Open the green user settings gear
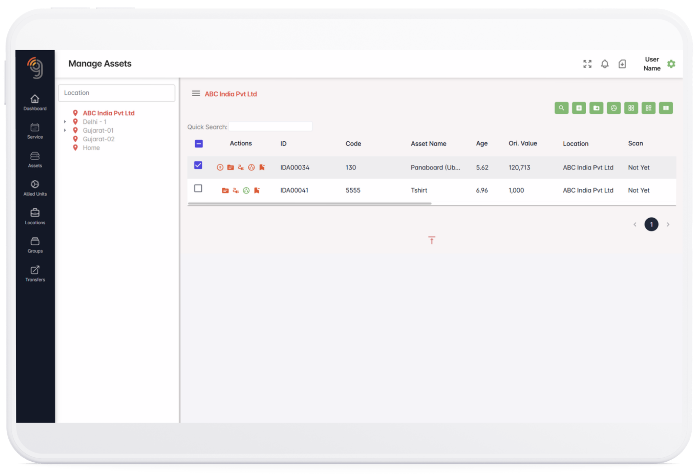Screen dimensions: 697x475 click(671, 64)
